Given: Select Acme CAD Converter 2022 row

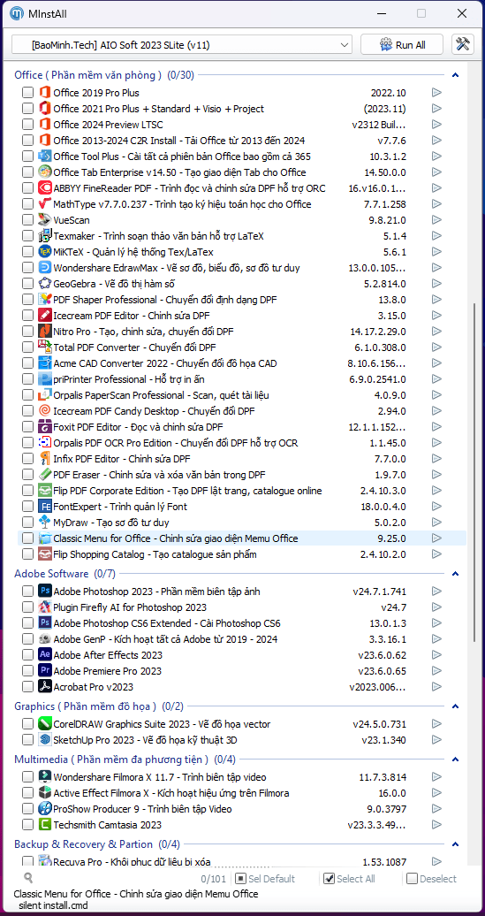Looking at the screenshot, I should [x=165, y=363].
